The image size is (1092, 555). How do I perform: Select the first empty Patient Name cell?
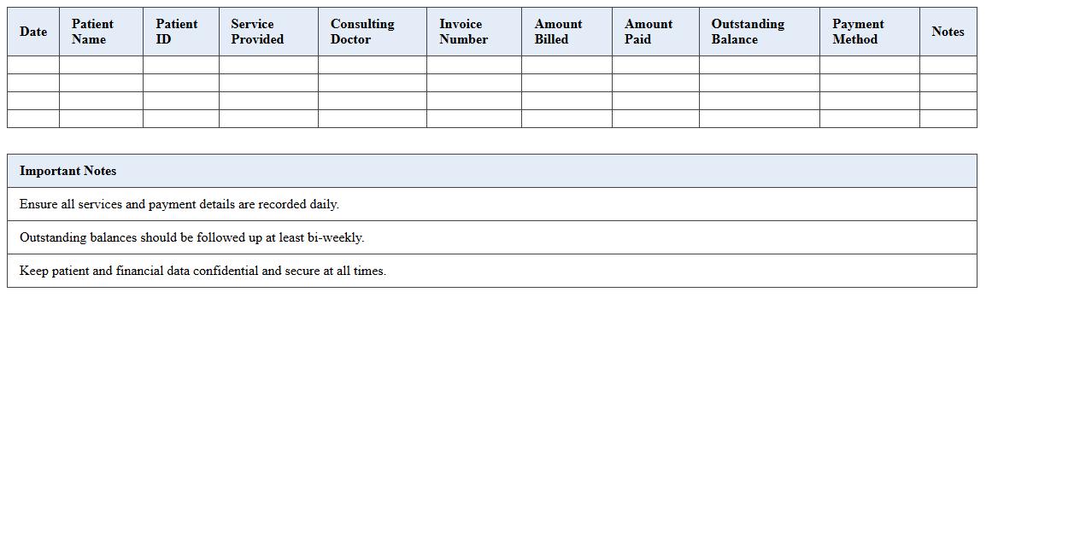[101, 66]
